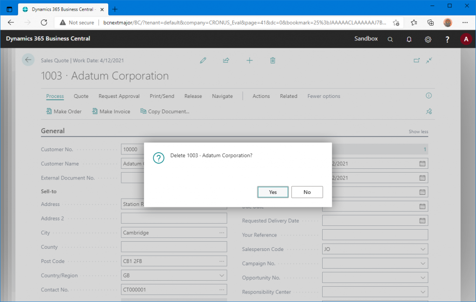This screenshot has width=476, height=302.
Task: Open the Print/Send menu
Action: coord(162,96)
